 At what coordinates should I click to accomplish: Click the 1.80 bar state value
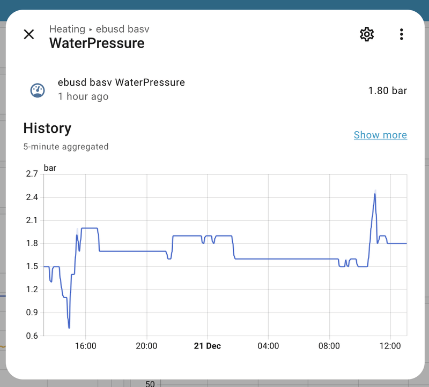pos(387,90)
